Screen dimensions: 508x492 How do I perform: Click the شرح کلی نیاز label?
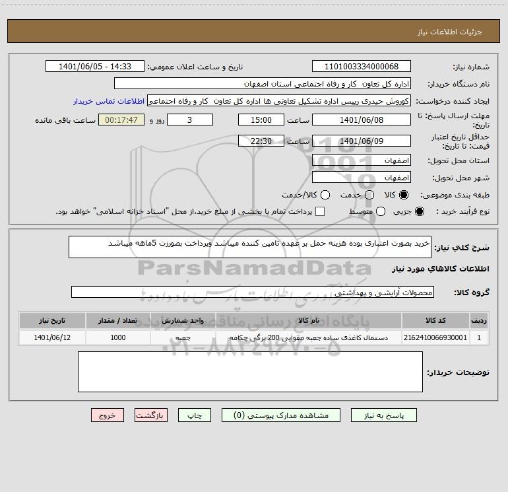(462, 248)
